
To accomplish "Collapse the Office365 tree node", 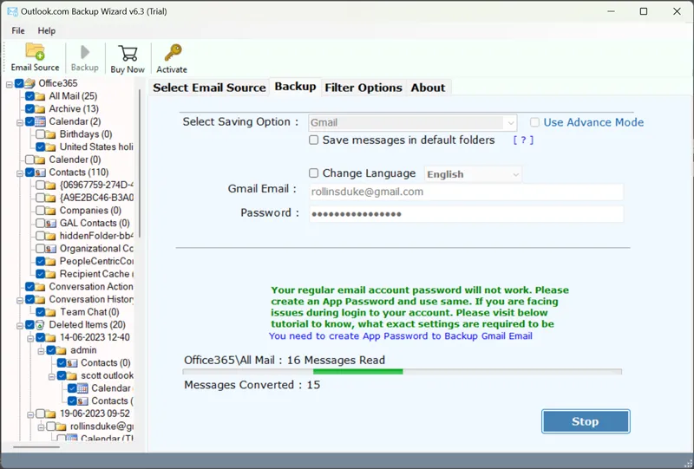I will 9,83.
